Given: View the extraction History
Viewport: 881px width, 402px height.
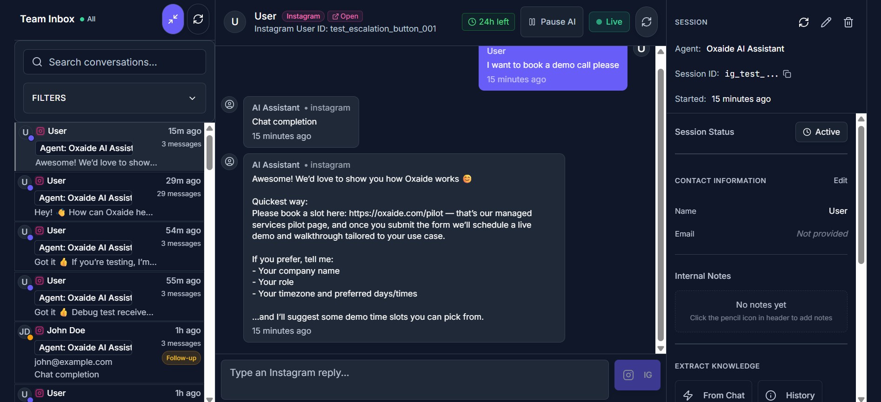Looking at the screenshot, I should tap(790, 395).
